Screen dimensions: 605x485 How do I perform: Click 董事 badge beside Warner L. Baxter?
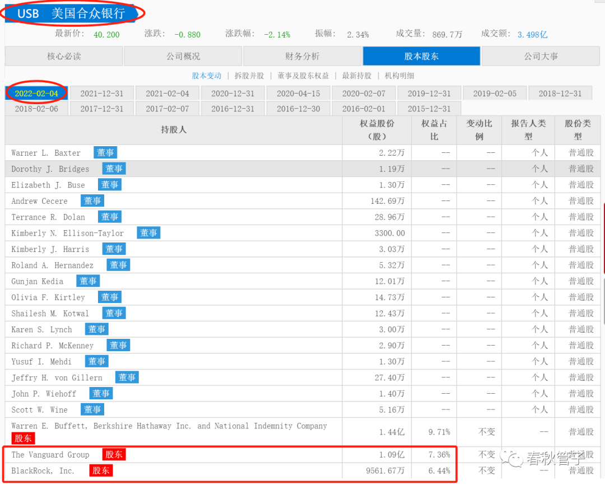105,152
